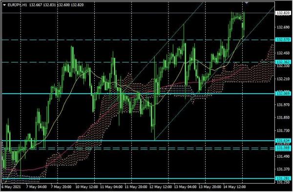Image resolution: width=293 pixels, height=192 pixels.
Task: Click the 12 May 12:00 time label
Action: click(161, 187)
